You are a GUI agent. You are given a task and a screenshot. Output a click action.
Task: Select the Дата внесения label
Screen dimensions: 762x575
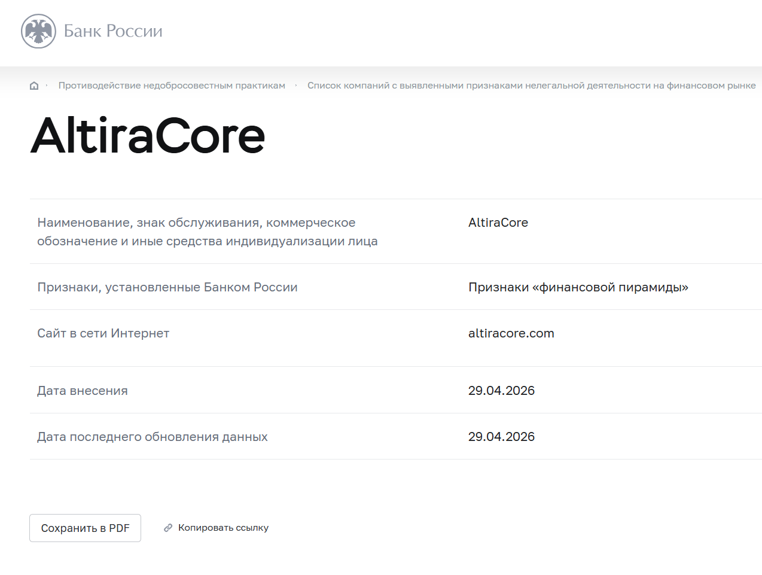coord(83,391)
